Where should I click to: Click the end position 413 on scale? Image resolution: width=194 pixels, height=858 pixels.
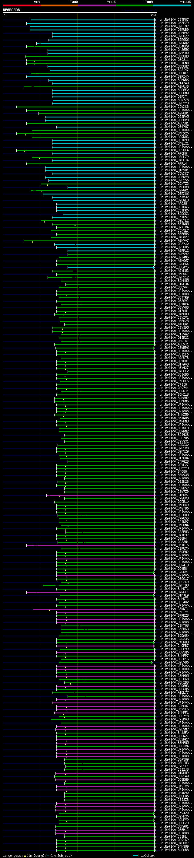[153, 15]
